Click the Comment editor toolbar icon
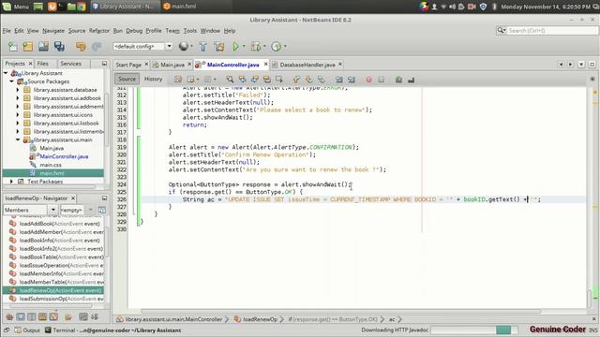The height and width of the screenshot is (337, 600). (x=398, y=80)
